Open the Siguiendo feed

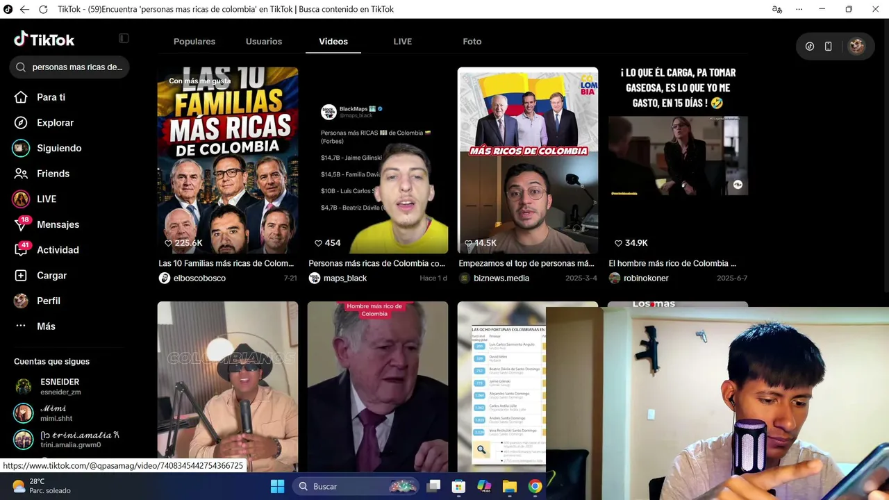[x=59, y=148]
